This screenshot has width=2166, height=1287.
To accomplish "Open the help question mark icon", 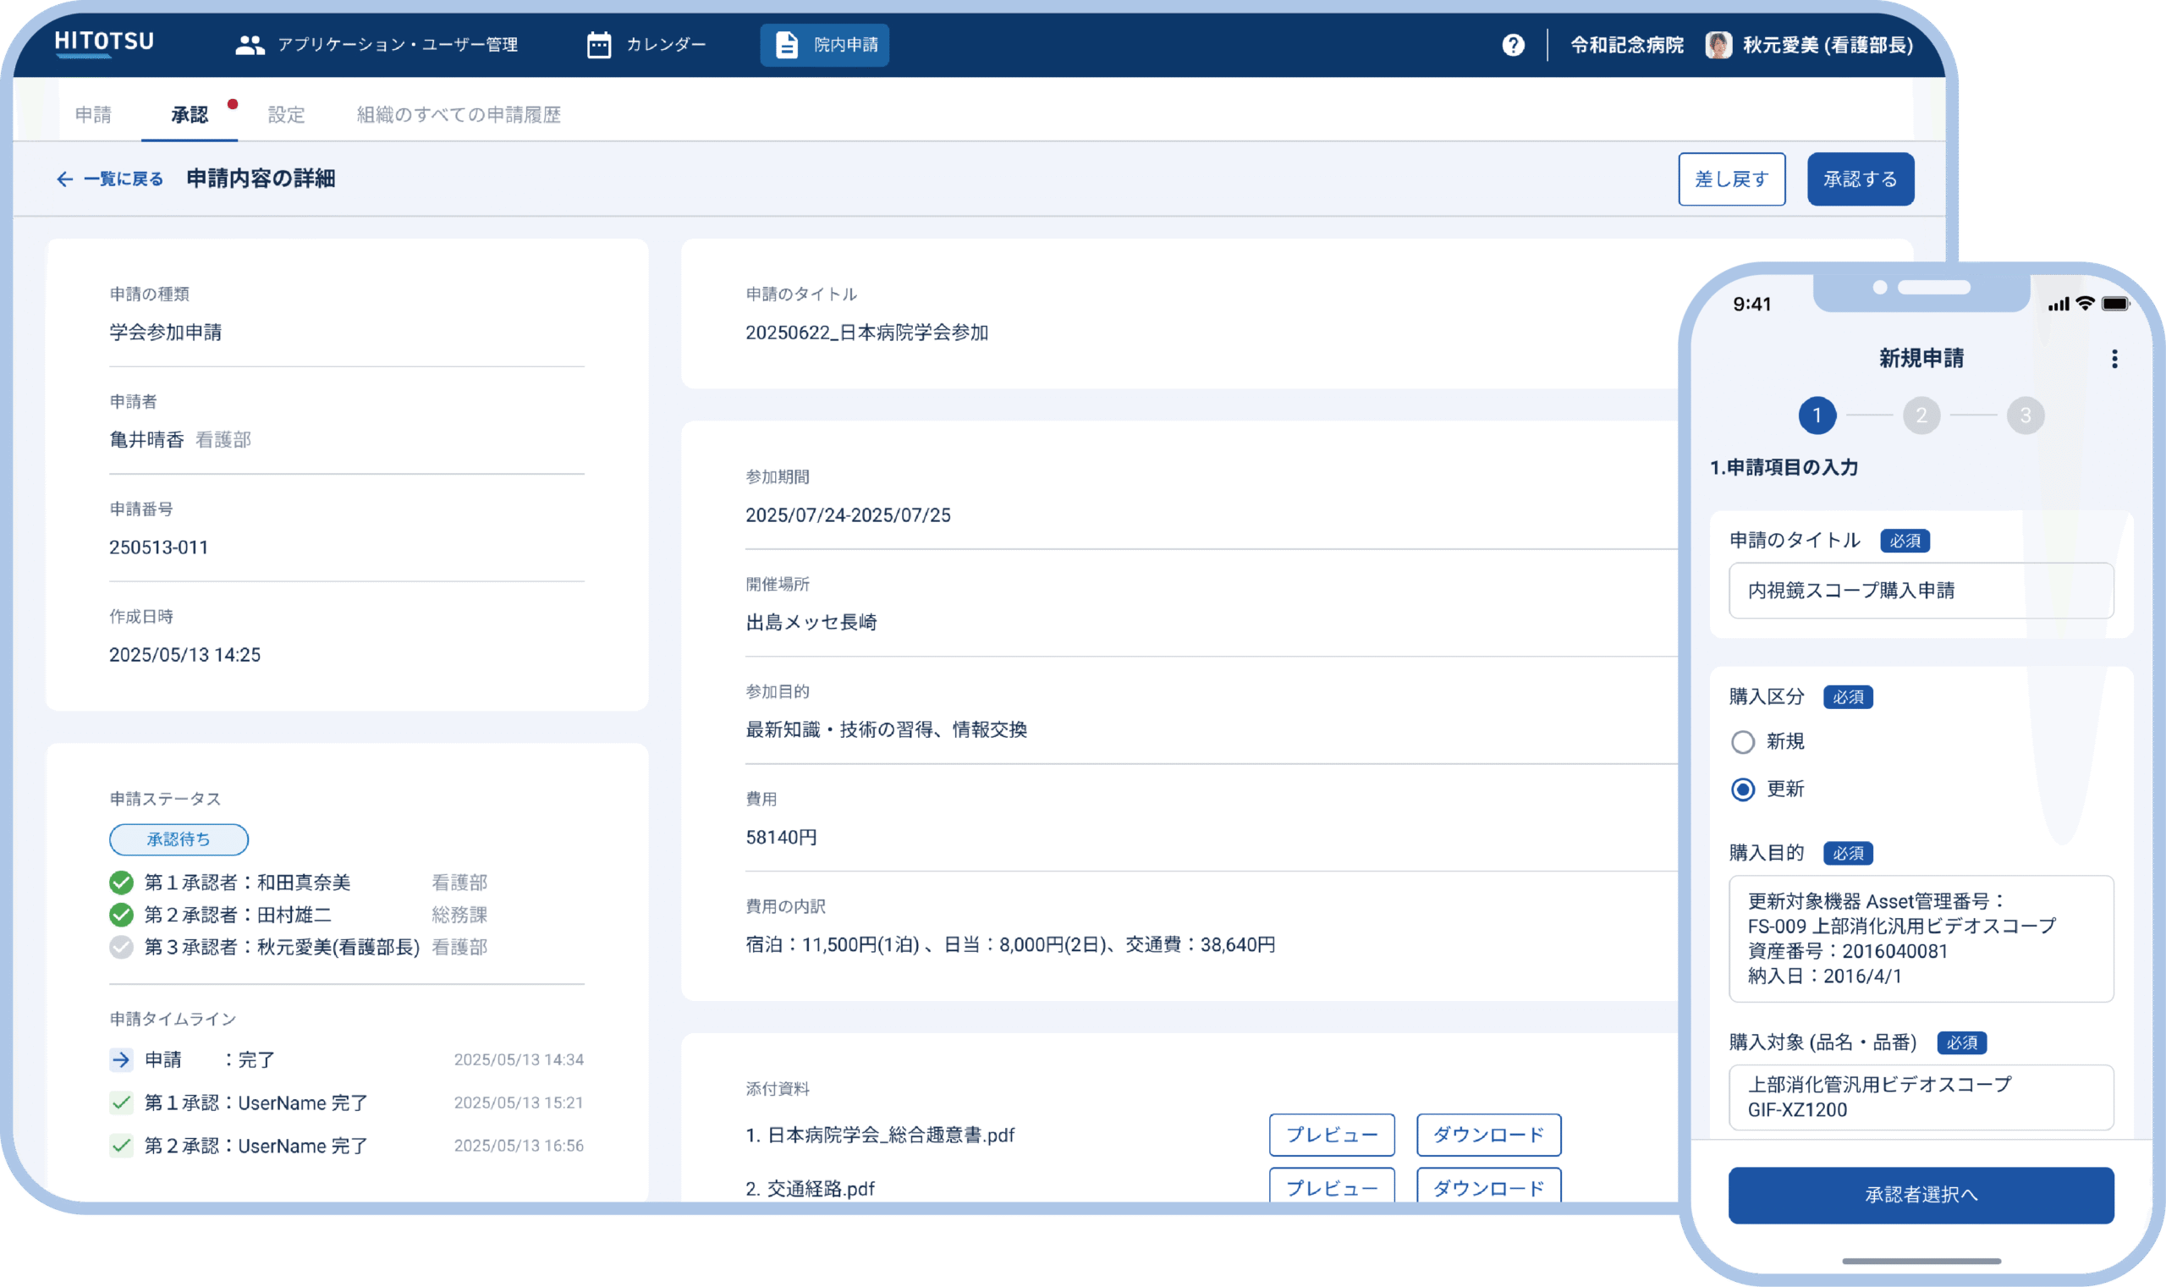I will pyautogui.click(x=1513, y=45).
